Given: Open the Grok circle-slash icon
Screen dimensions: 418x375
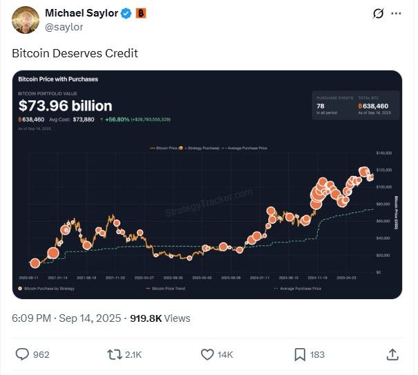Looking at the screenshot, I should point(378,13).
